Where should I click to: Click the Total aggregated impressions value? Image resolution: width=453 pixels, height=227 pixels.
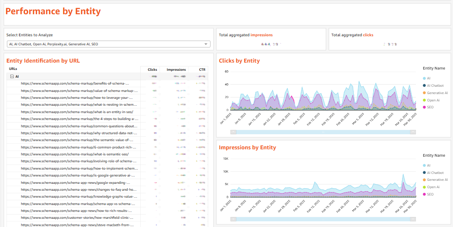point(271,44)
